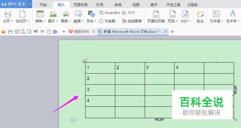Viewport: 241px width, 128px height.
Task: Expand the 形状 dropdown arrow
Action: (x=95, y=21)
